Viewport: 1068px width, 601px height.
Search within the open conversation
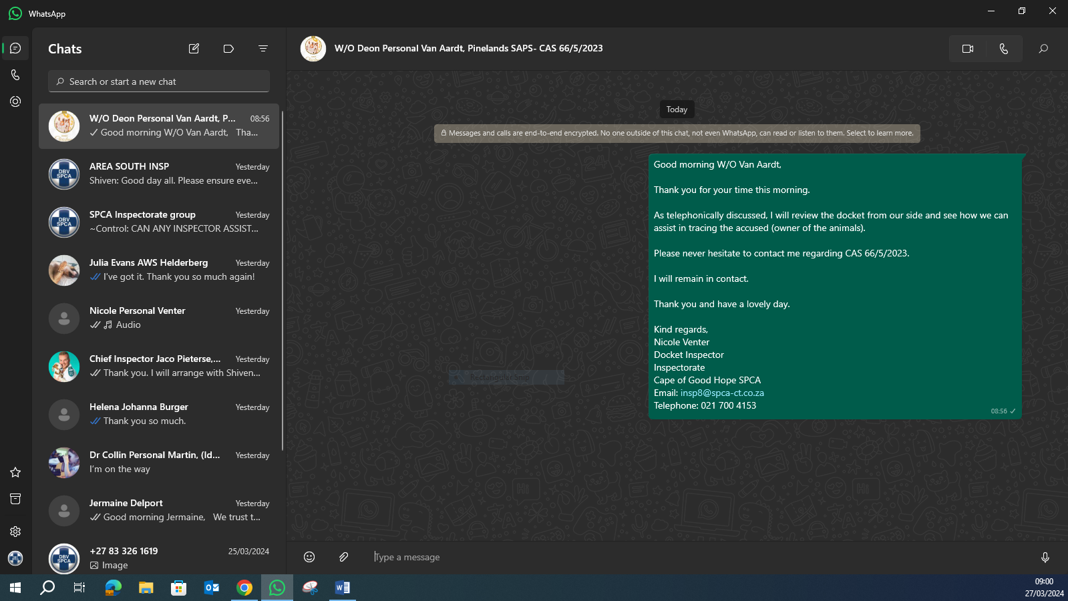pyautogui.click(x=1043, y=49)
